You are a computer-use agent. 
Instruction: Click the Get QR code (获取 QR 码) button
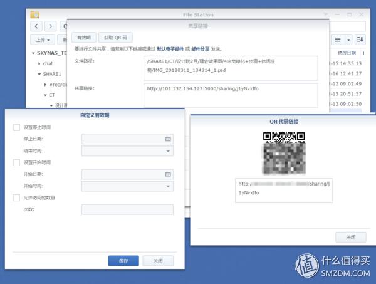tap(115, 38)
